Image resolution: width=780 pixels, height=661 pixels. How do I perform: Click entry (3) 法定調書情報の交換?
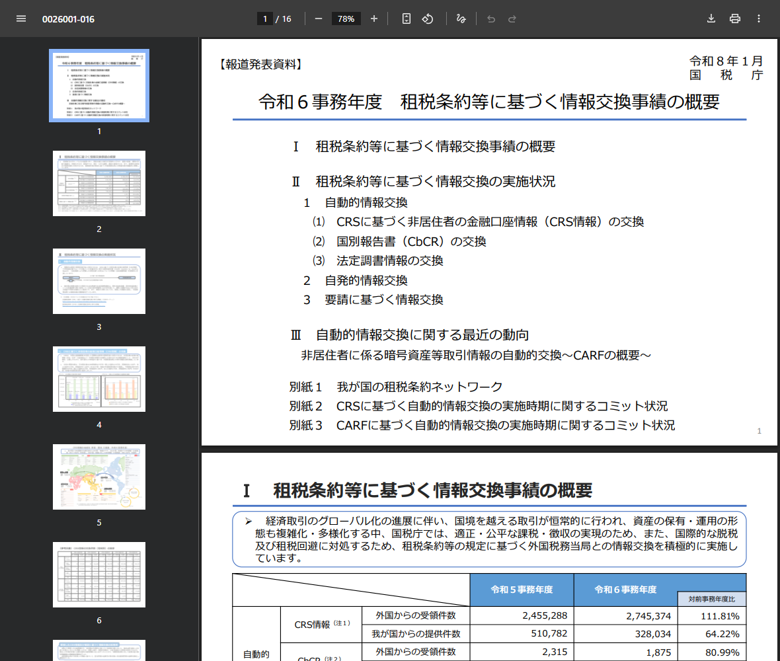pyautogui.click(x=377, y=260)
